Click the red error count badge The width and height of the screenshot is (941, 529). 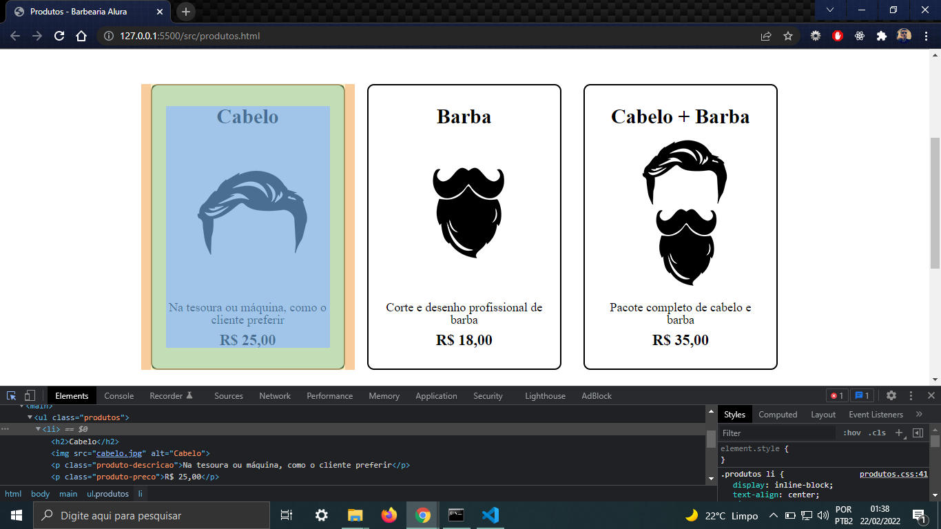point(837,395)
